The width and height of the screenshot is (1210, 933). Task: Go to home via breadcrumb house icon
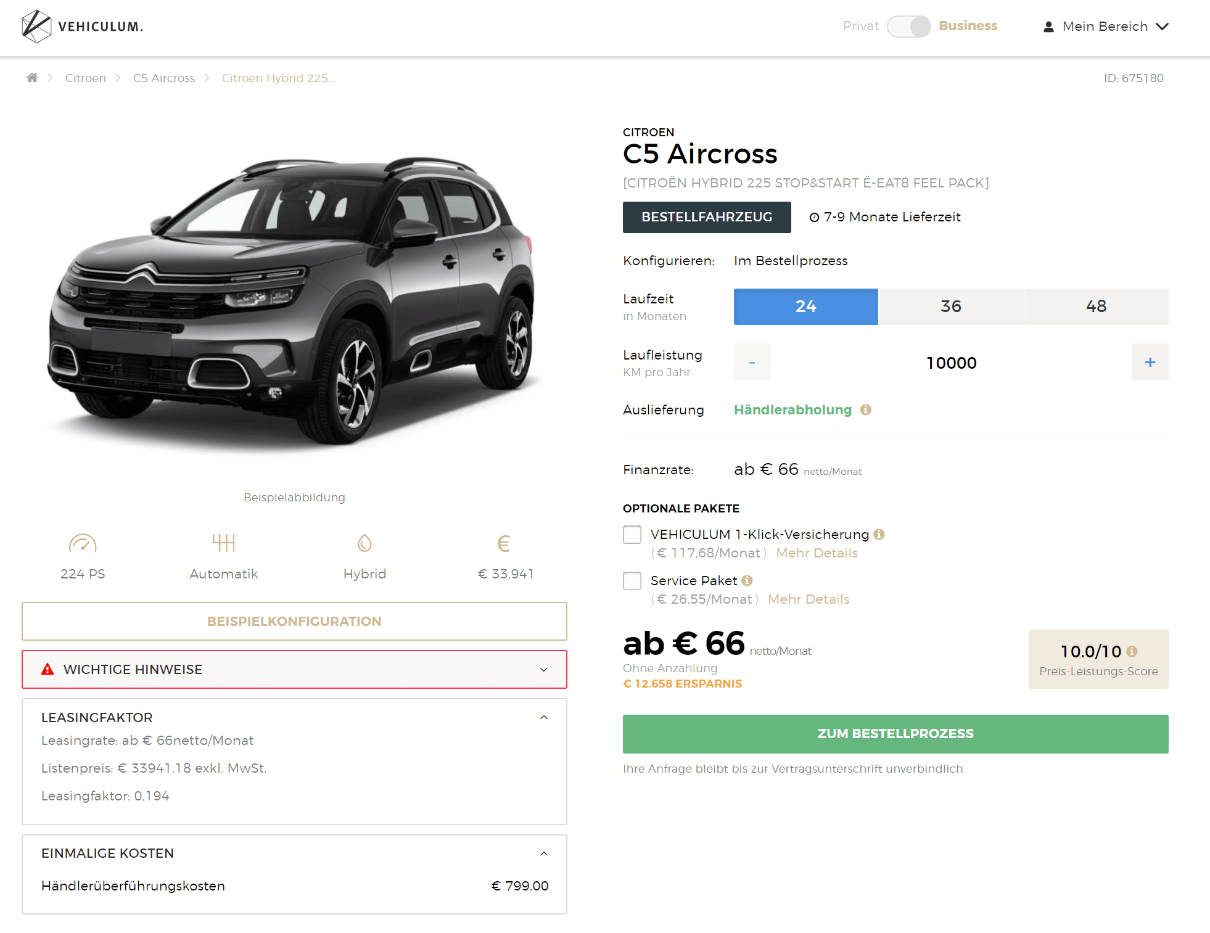[32, 78]
